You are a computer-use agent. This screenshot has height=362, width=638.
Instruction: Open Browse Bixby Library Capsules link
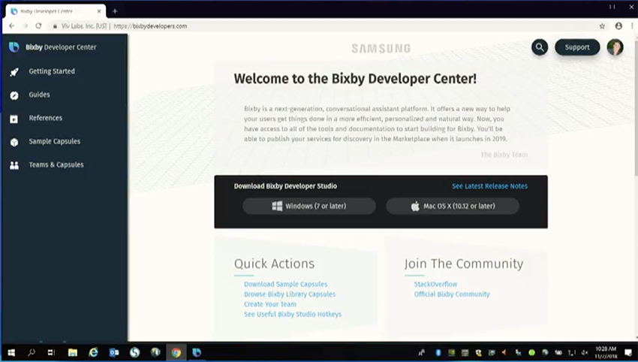[290, 294]
